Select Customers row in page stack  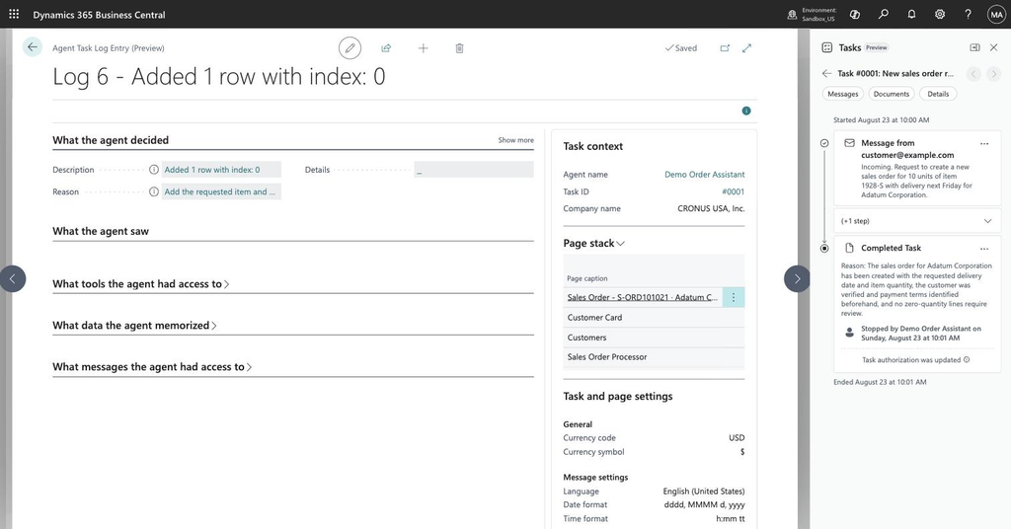(654, 338)
